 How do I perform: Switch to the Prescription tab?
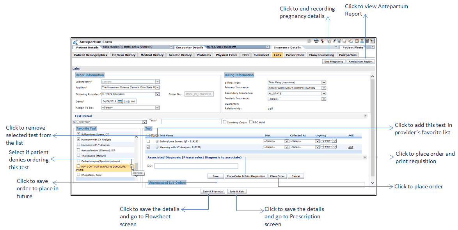295,55
